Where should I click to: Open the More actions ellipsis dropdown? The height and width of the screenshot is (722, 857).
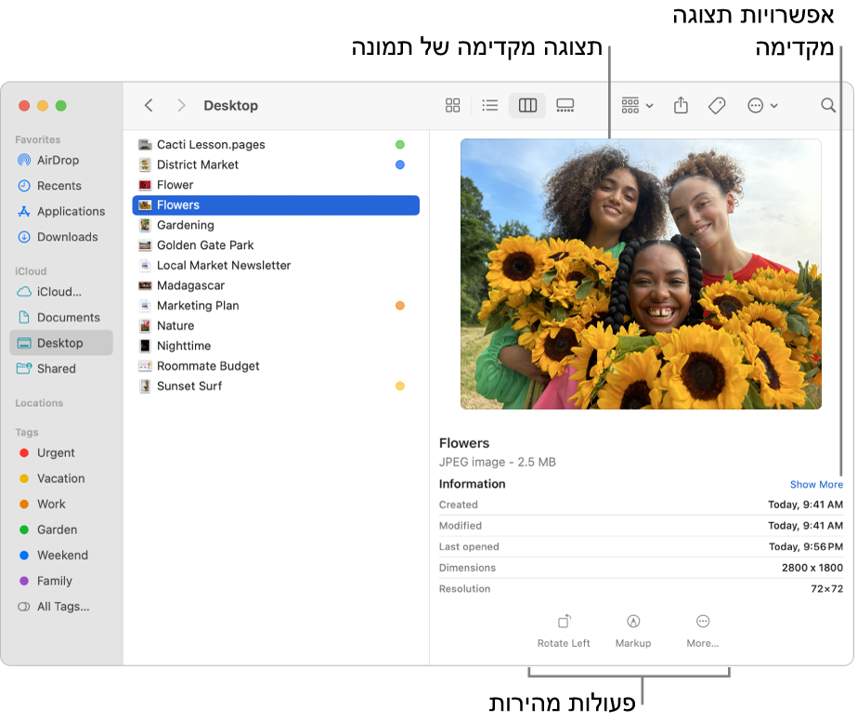tap(762, 105)
